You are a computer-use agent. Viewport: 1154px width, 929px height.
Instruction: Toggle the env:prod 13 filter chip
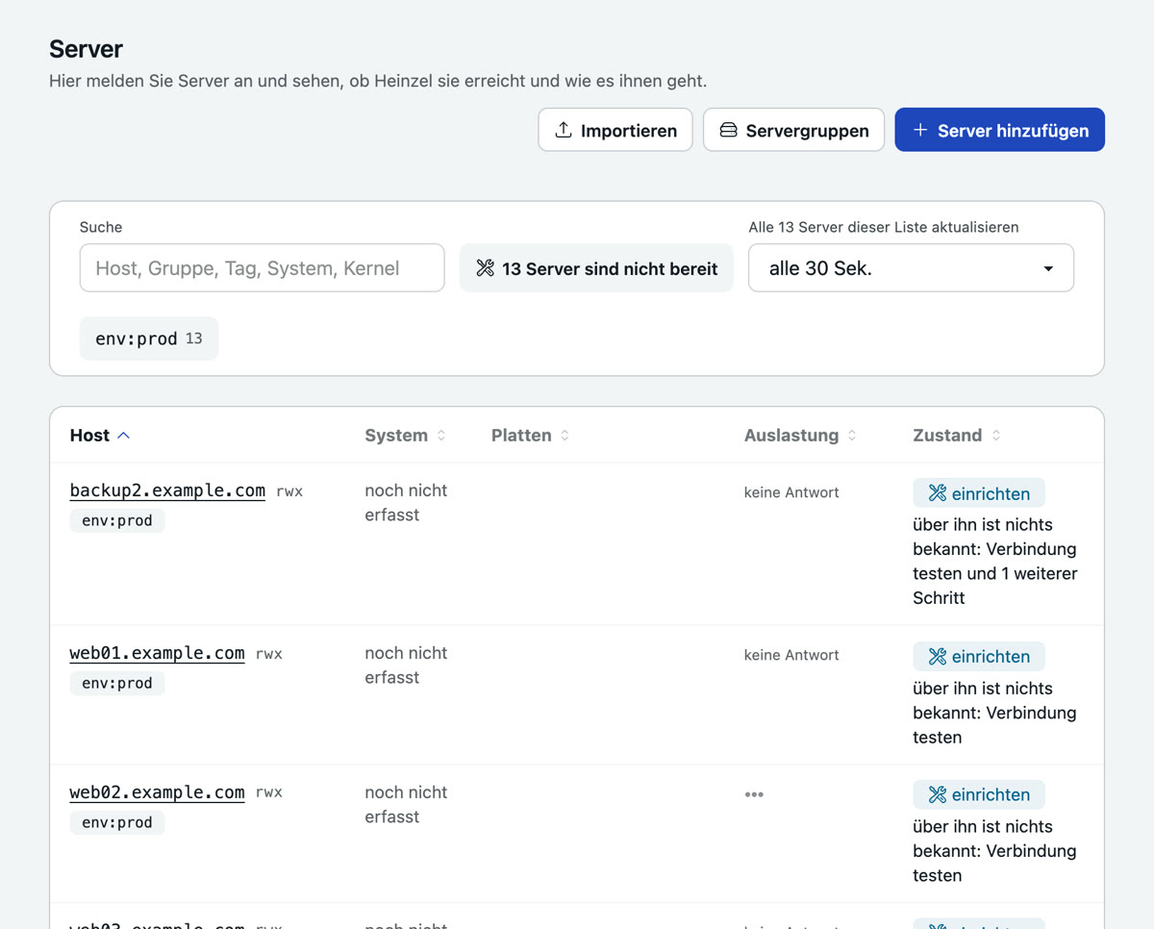click(x=149, y=339)
